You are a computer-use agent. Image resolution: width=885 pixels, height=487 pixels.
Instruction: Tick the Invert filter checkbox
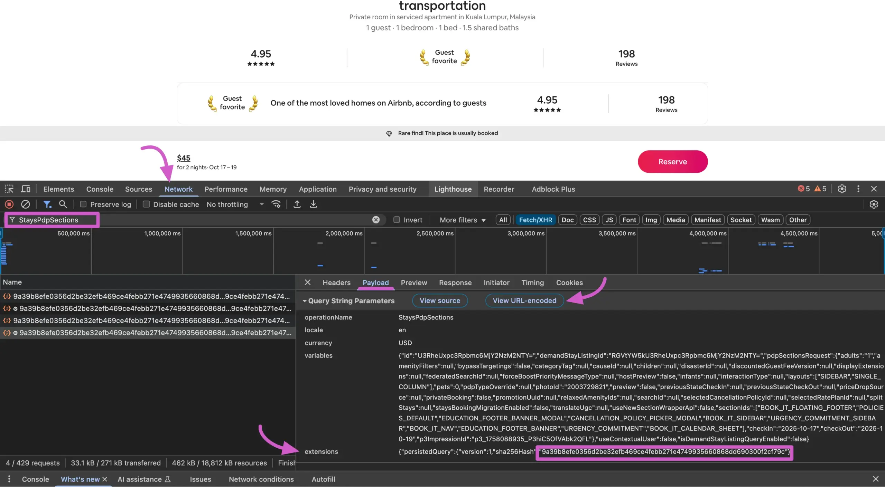coord(397,220)
